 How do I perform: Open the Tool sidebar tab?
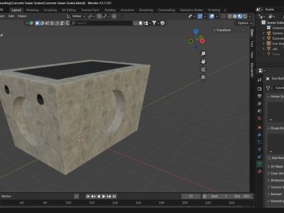point(252,44)
